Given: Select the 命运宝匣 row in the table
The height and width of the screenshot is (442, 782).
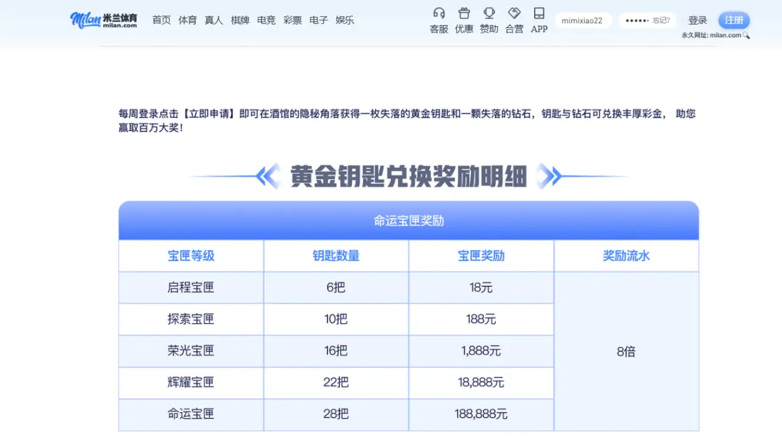Looking at the screenshot, I should (x=190, y=414).
